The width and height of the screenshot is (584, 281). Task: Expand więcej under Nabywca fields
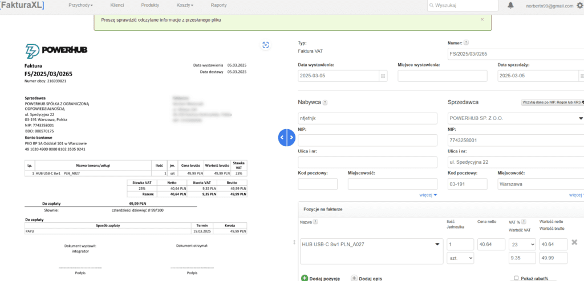pyautogui.click(x=428, y=195)
